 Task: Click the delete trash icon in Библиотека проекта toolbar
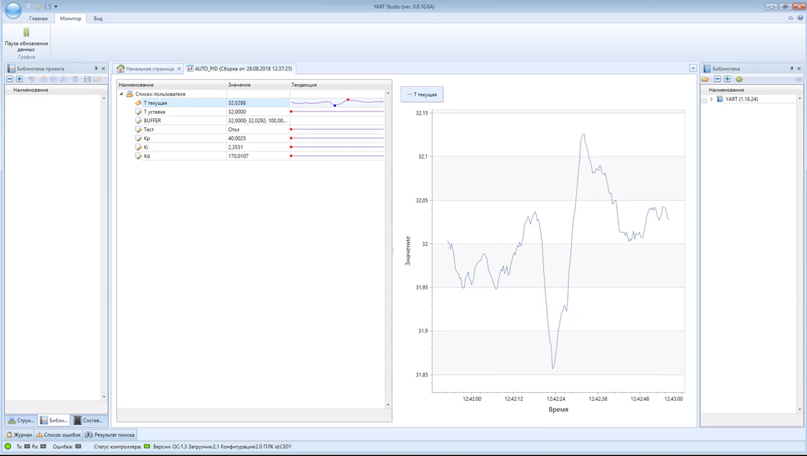[76, 79]
